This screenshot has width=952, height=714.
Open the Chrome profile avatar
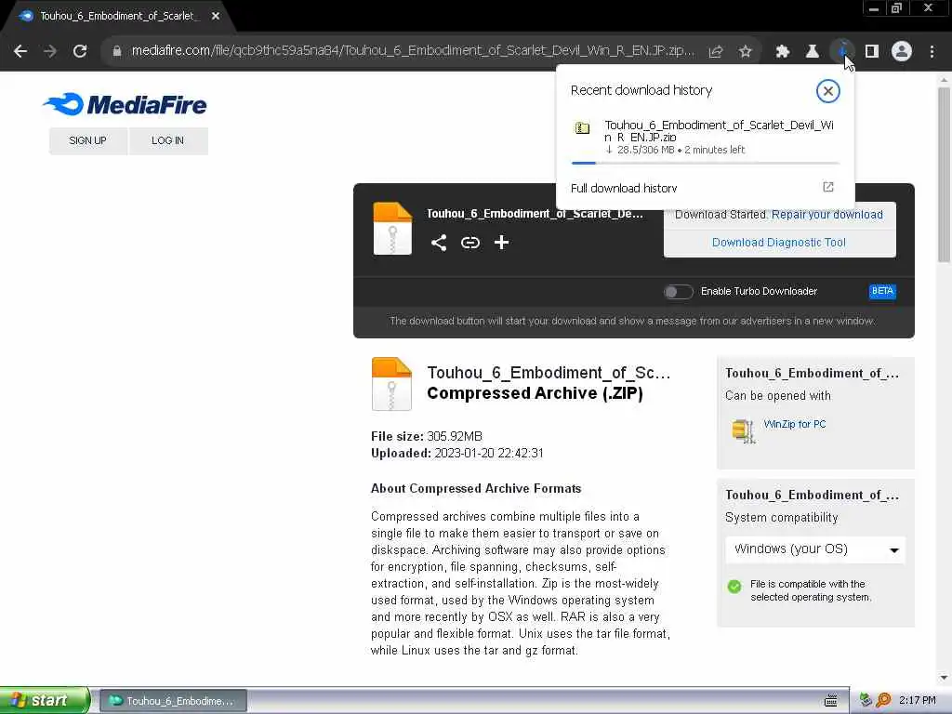(902, 52)
